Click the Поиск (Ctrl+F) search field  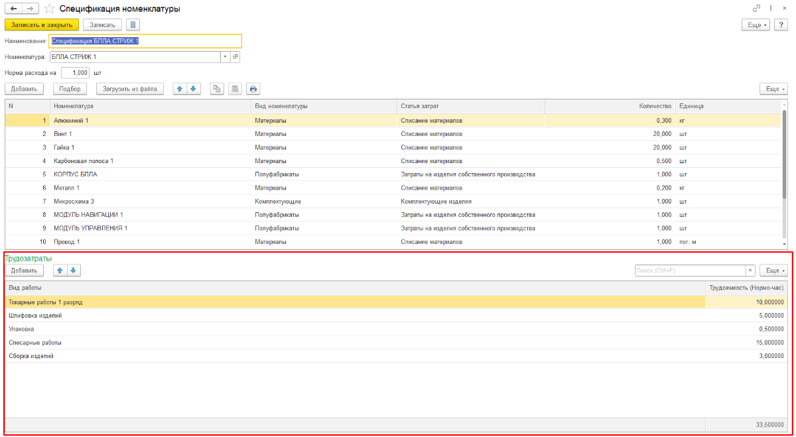click(x=689, y=271)
